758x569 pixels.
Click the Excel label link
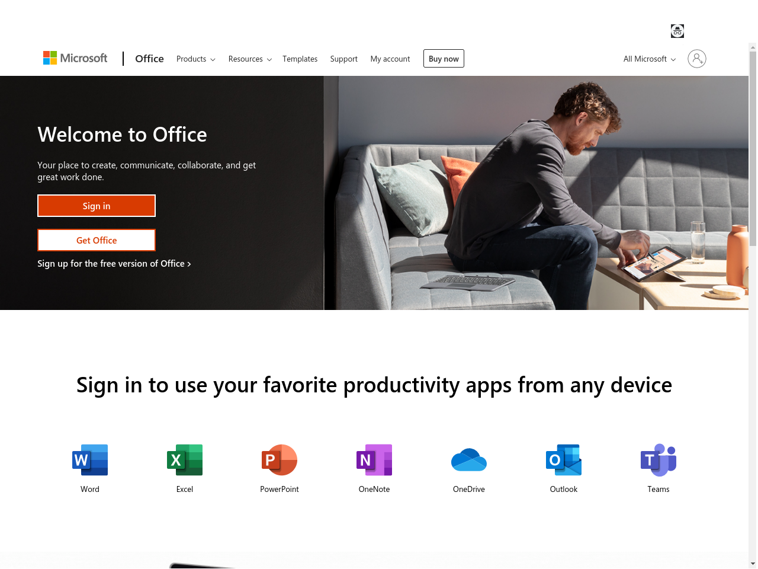tap(185, 489)
